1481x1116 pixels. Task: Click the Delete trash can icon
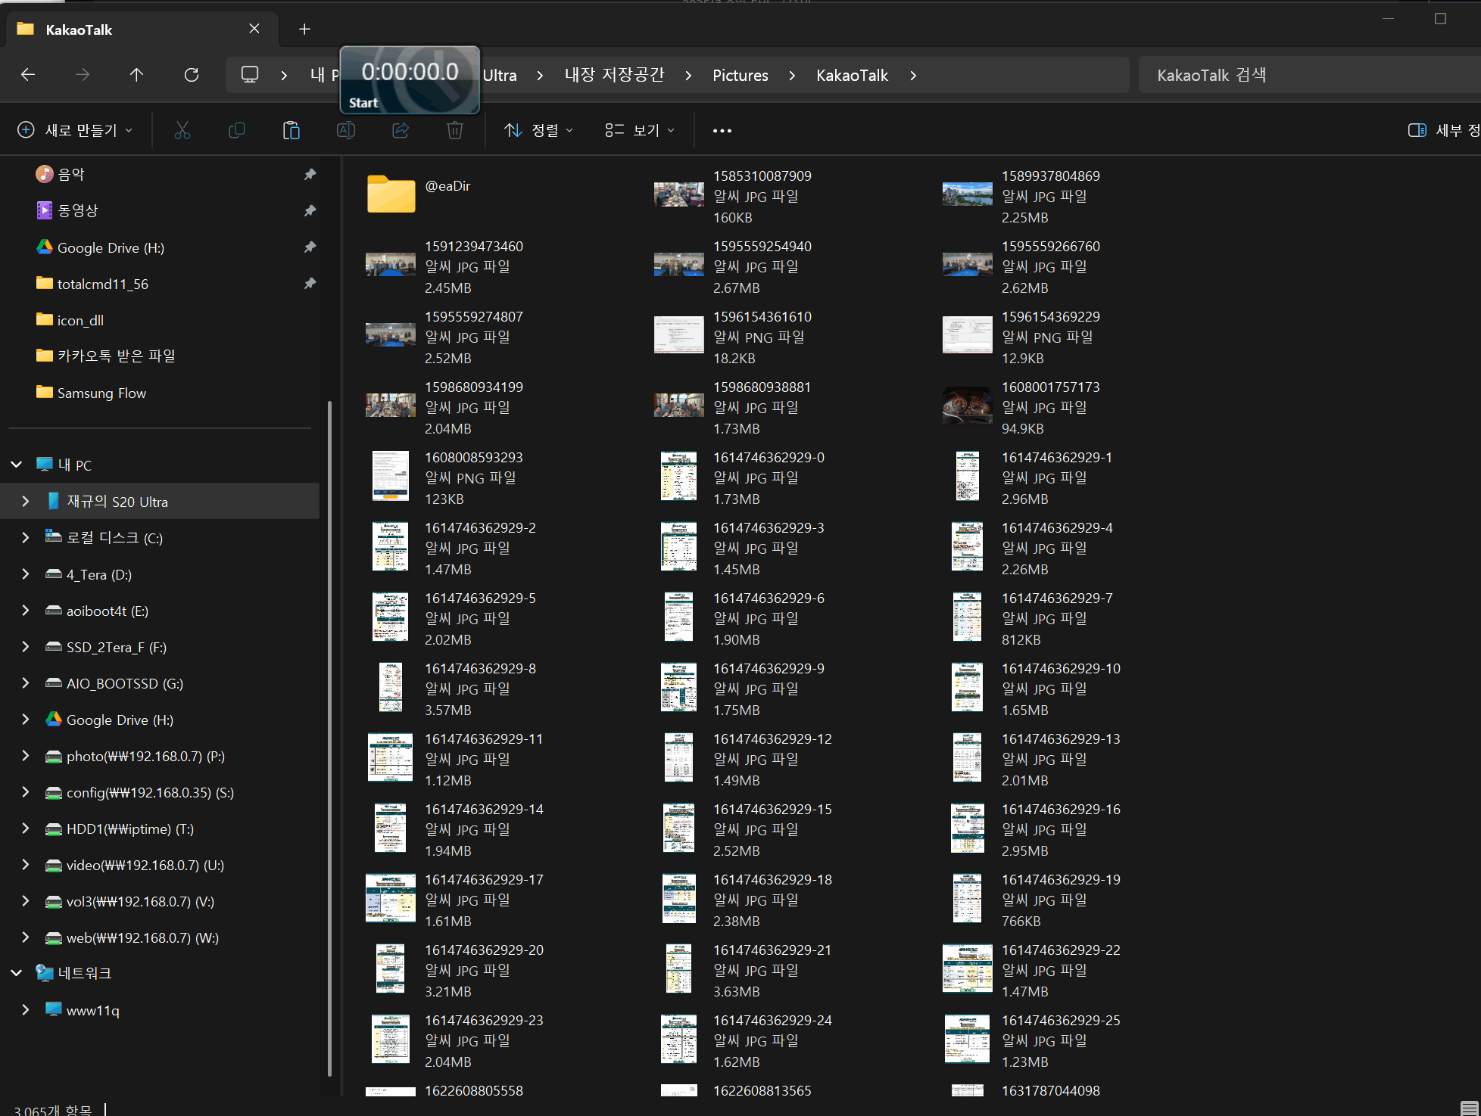tap(455, 130)
